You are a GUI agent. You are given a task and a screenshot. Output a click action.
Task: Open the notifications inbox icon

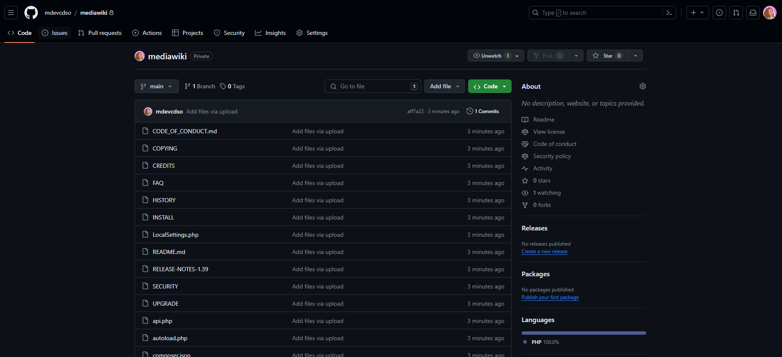753,13
